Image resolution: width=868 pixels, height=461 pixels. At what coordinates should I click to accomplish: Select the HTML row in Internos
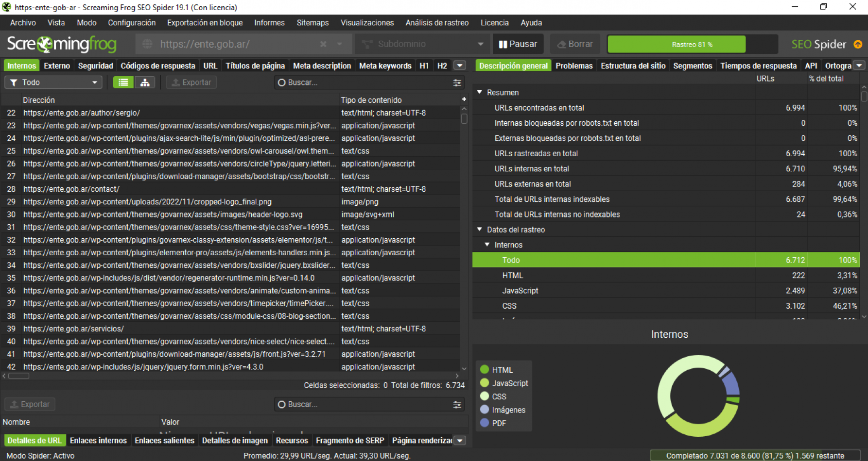click(x=666, y=275)
